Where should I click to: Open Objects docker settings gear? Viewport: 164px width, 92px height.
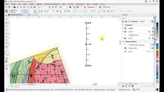point(152,21)
